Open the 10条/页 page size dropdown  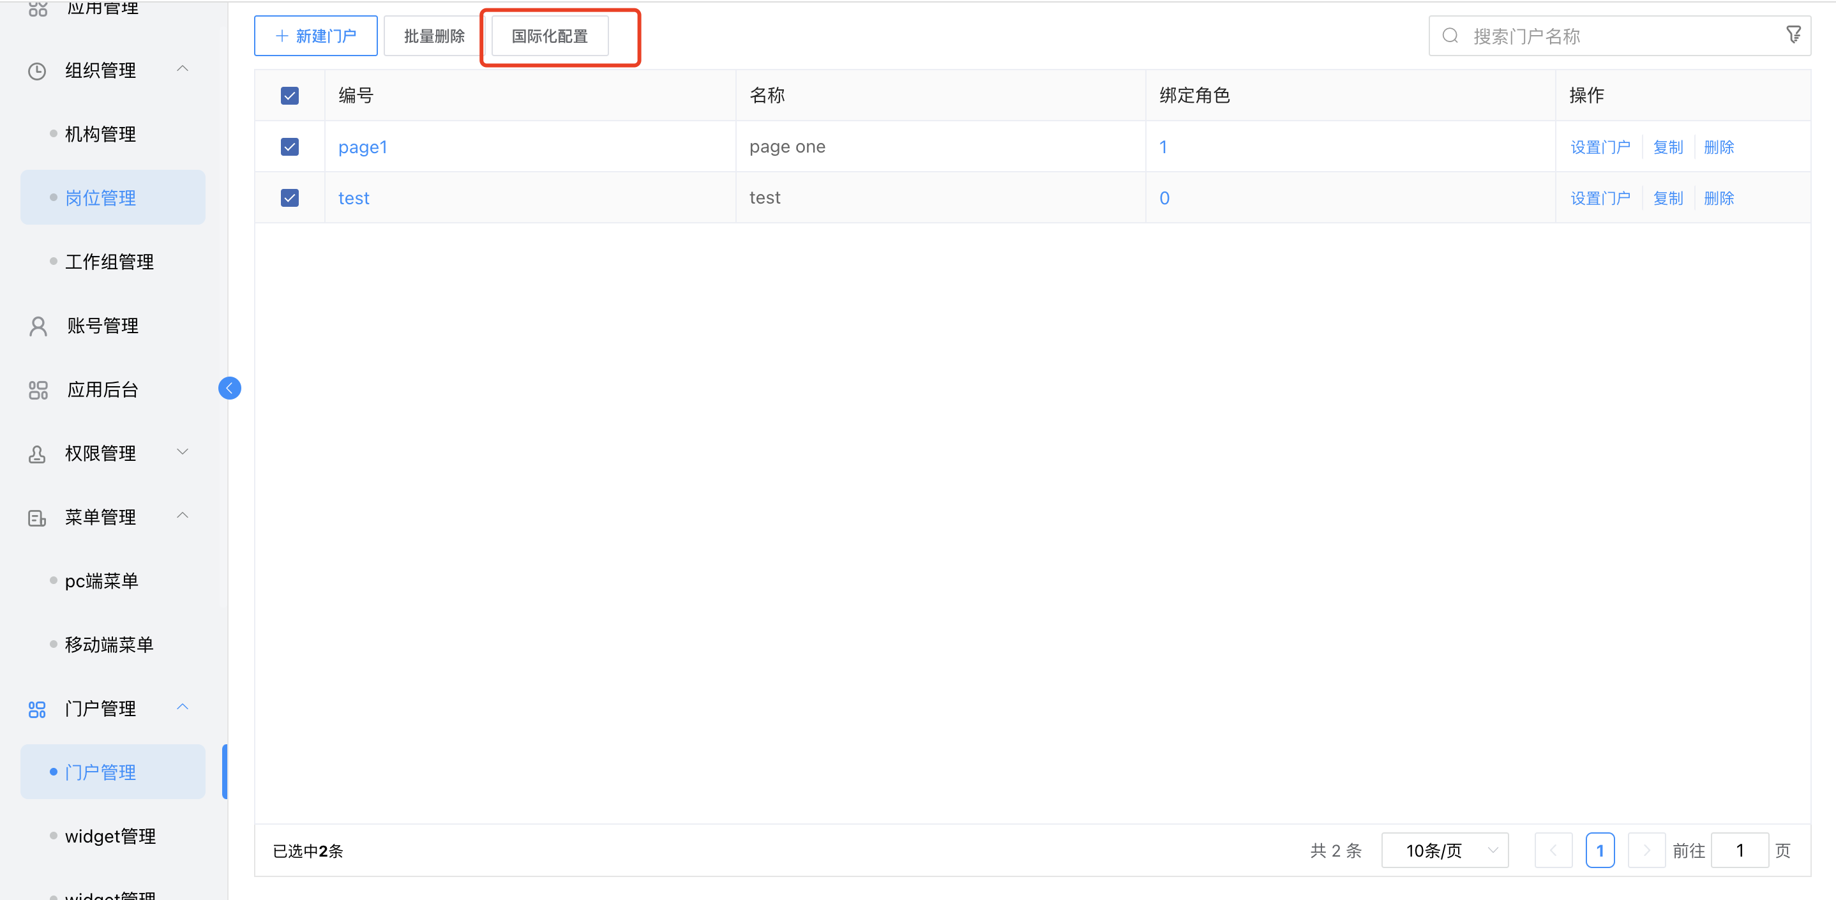[x=1444, y=850]
